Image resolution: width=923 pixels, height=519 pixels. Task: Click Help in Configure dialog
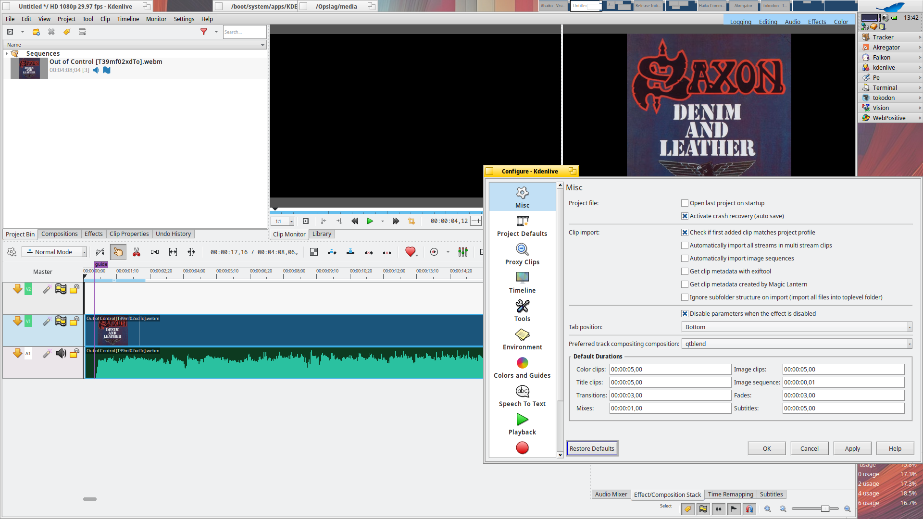(895, 448)
